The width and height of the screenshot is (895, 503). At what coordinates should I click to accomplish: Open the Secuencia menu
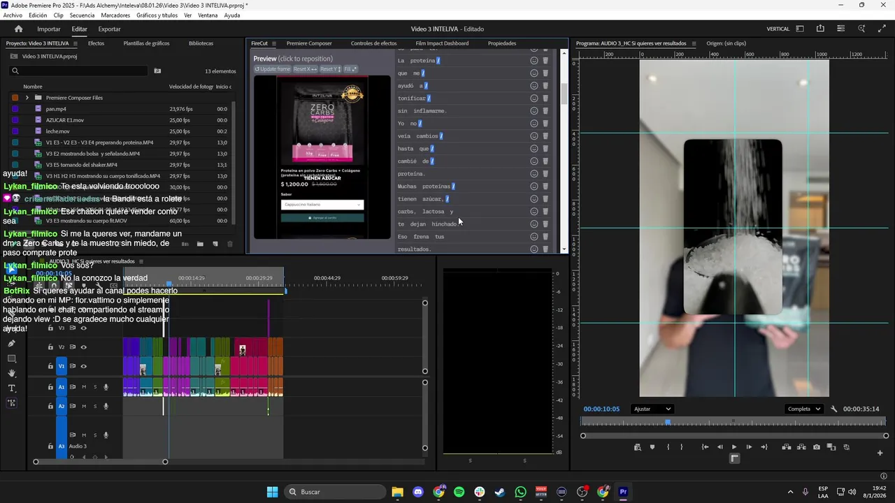(82, 15)
